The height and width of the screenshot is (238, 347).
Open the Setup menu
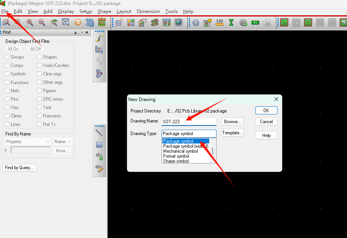pyautogui.click(x=86, y=11)
